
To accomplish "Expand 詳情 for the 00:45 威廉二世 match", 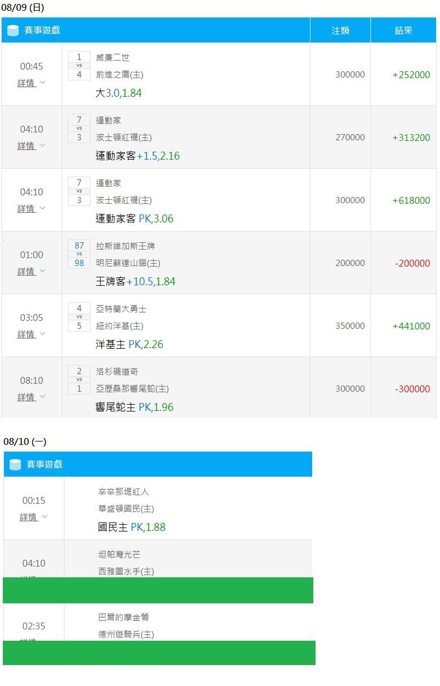I will [31, 83].
